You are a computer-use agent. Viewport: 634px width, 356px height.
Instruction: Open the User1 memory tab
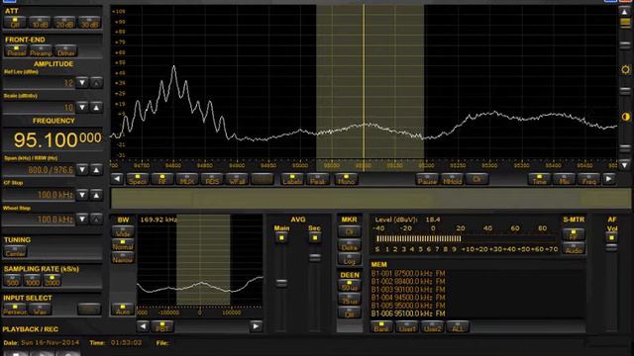click(x=407, y=326)
